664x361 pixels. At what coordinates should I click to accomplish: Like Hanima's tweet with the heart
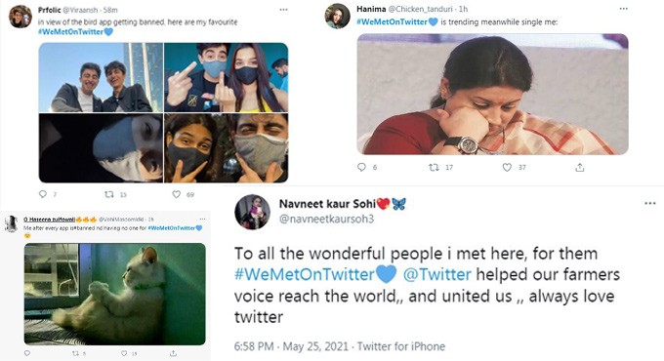click(x=507, y=168)
